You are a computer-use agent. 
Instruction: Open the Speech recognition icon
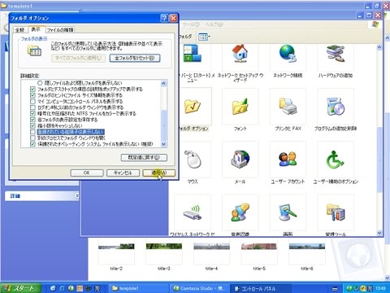[240, 212]
